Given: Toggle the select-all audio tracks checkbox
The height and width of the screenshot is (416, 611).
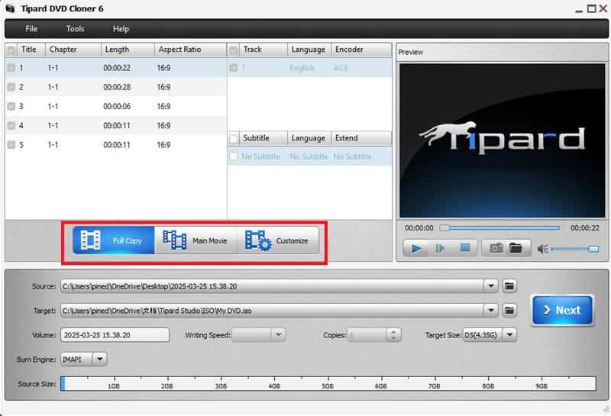Looking at the screenshot, I should 234,50.
